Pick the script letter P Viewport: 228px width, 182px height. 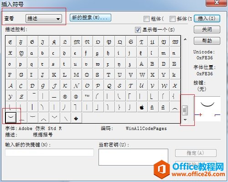pyautogui.click(x=98, y=86)
